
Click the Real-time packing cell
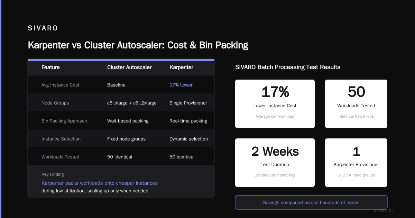[x=188, y=121]
